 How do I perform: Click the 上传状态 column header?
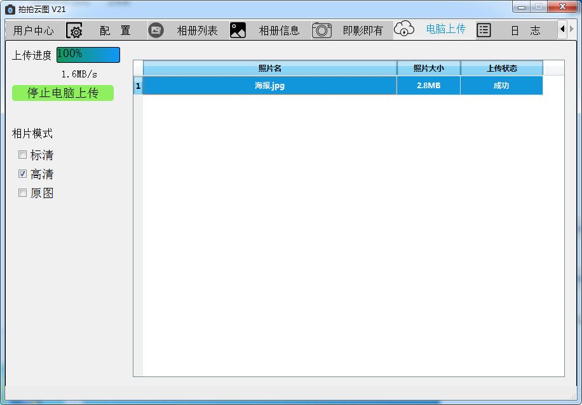pos(501,69)
